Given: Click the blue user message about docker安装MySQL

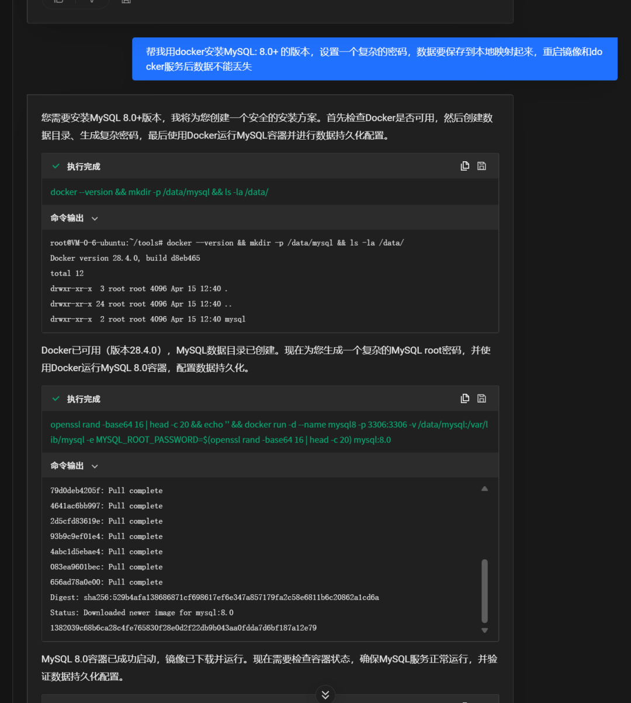Looking at the screenshot, I should (x=375, y=59).
